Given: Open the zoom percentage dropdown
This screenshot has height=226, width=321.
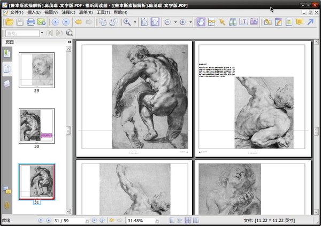Looking at the screenshot, I should click(x=157, y=220).
